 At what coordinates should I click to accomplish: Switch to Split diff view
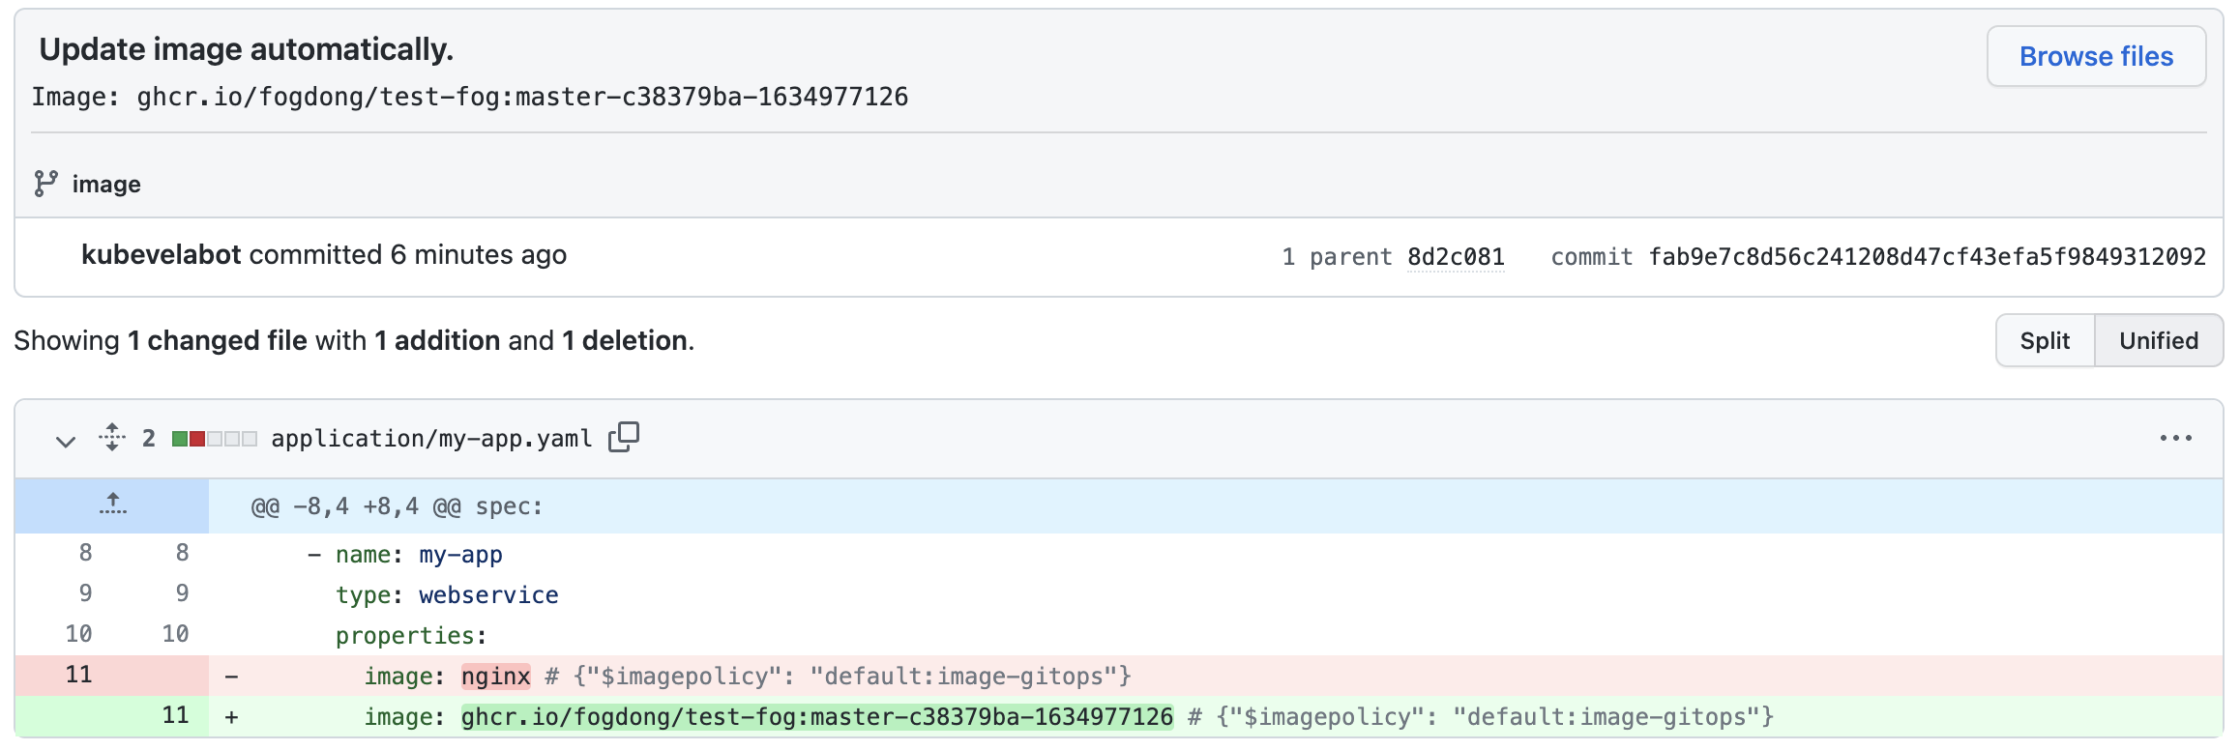[x=2045, y=340]
